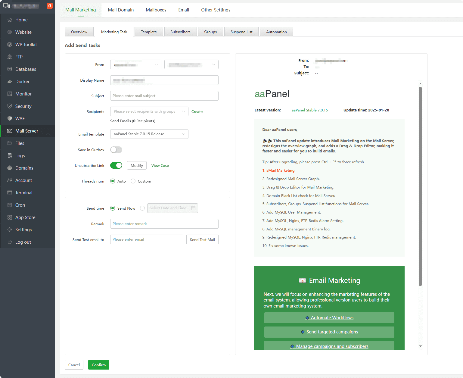Click the Docker whale icon

pos(10,82)
